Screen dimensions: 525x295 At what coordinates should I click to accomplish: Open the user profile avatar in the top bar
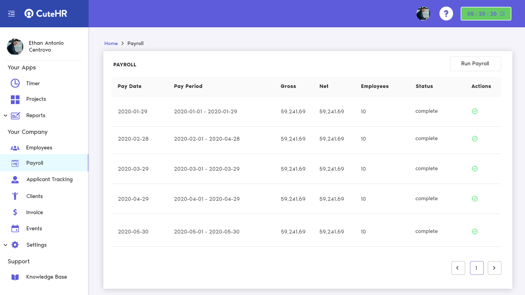(423, 13)
